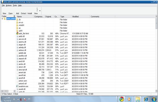Select the en-us folder icon
Screen dimensions: 158x102
17,22
